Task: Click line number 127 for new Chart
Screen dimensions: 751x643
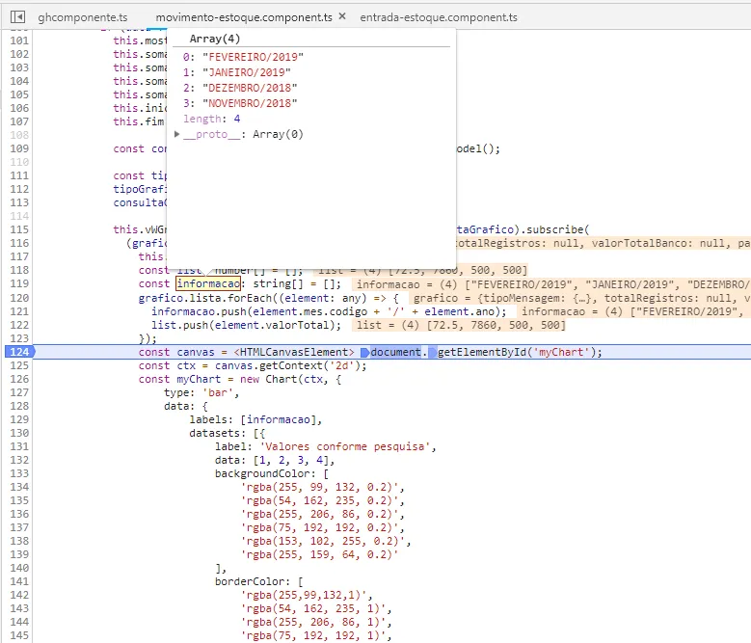Action: (18, 392)
